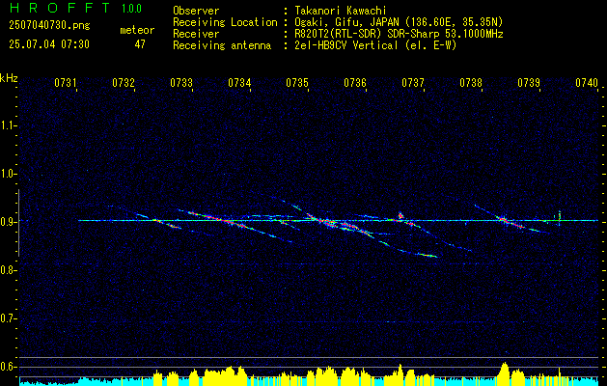Click the tallest yellow signal peak near 0738
The image size is (607, 386).
[x=504, y=373]
